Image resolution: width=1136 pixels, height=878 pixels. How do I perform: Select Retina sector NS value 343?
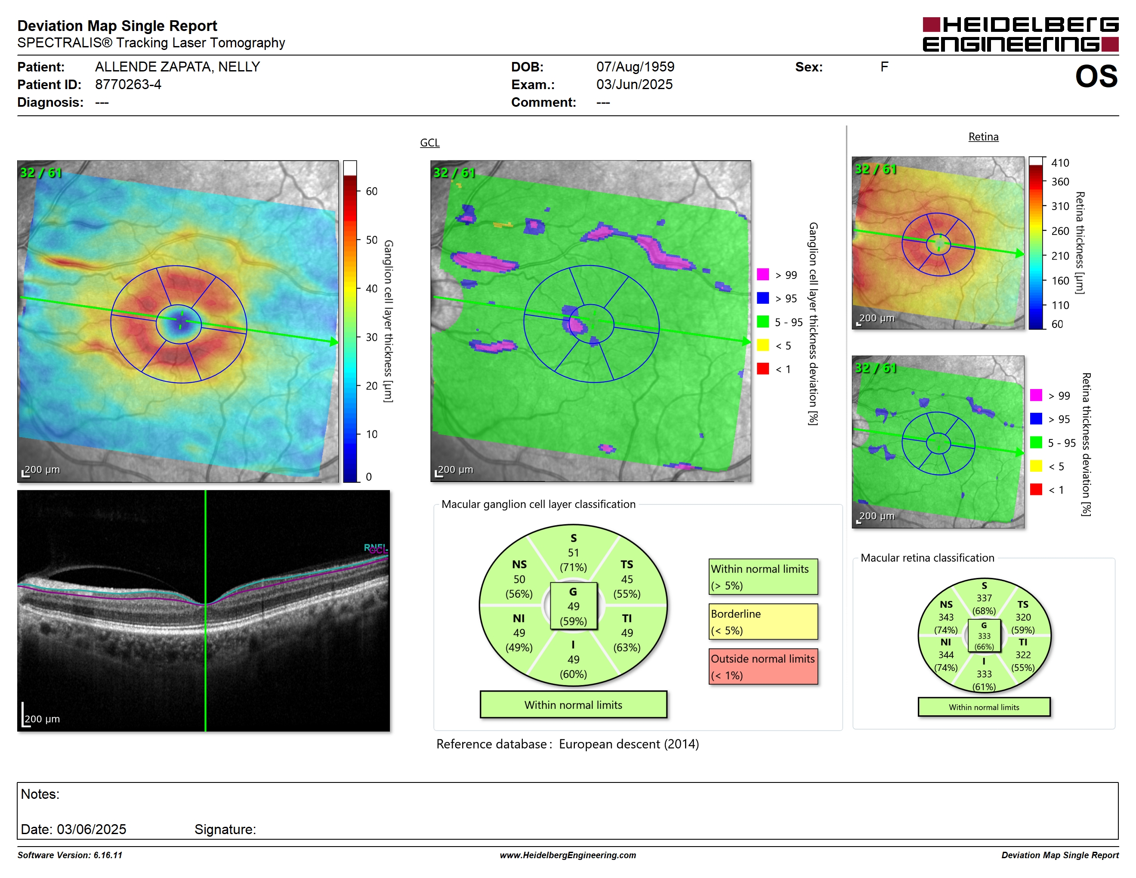(x=946, y=617)
